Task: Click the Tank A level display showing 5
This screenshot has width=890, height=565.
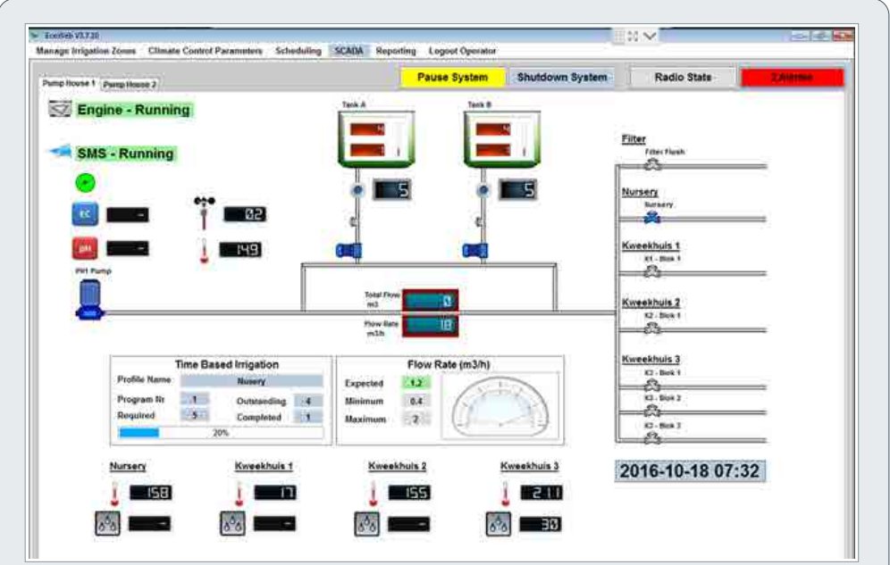Action: pyautogui.click(x=391, y=190)
